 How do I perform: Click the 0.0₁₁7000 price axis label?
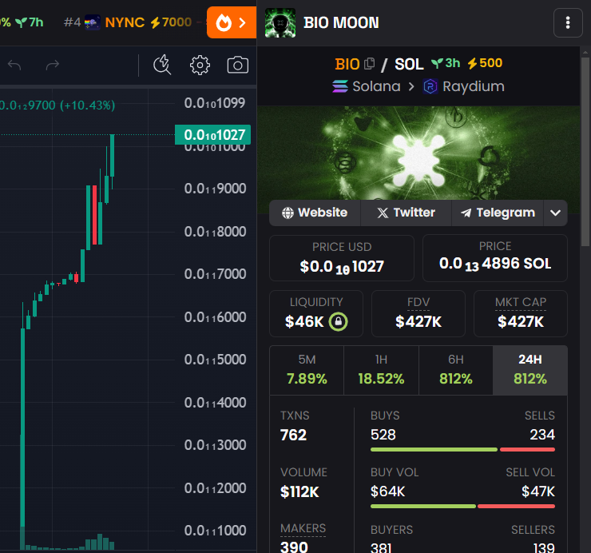tap(215, 274)
